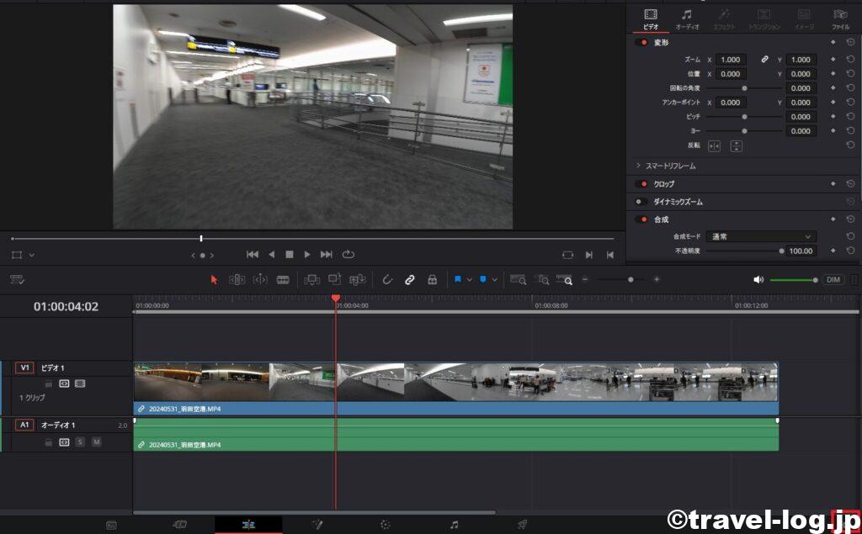Open the flag color dropdown arrow
Image resolution: width=862 pixels, height=534 pixels.
click(x=470, y=279)
